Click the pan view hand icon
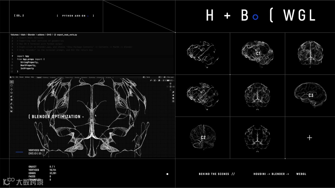 [173, 95]
